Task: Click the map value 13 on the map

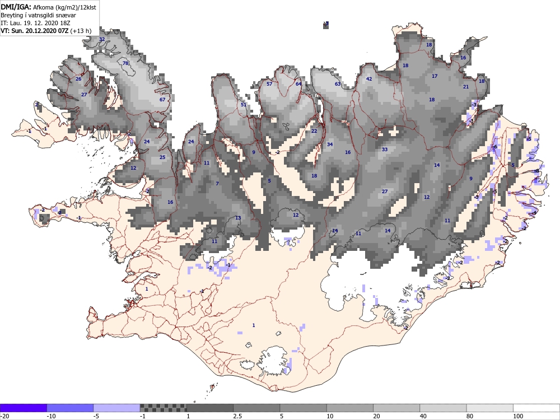Action: 238,218
